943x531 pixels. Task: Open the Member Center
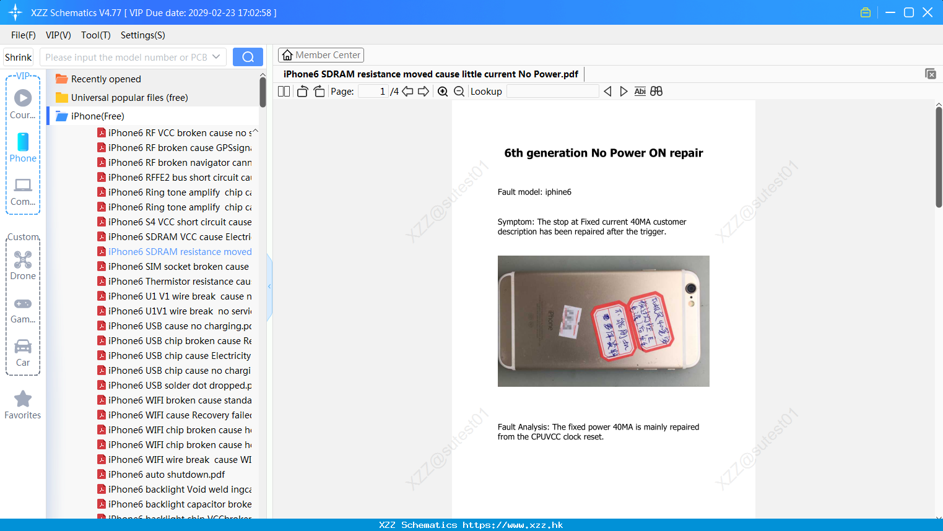[x=321, y=55]
